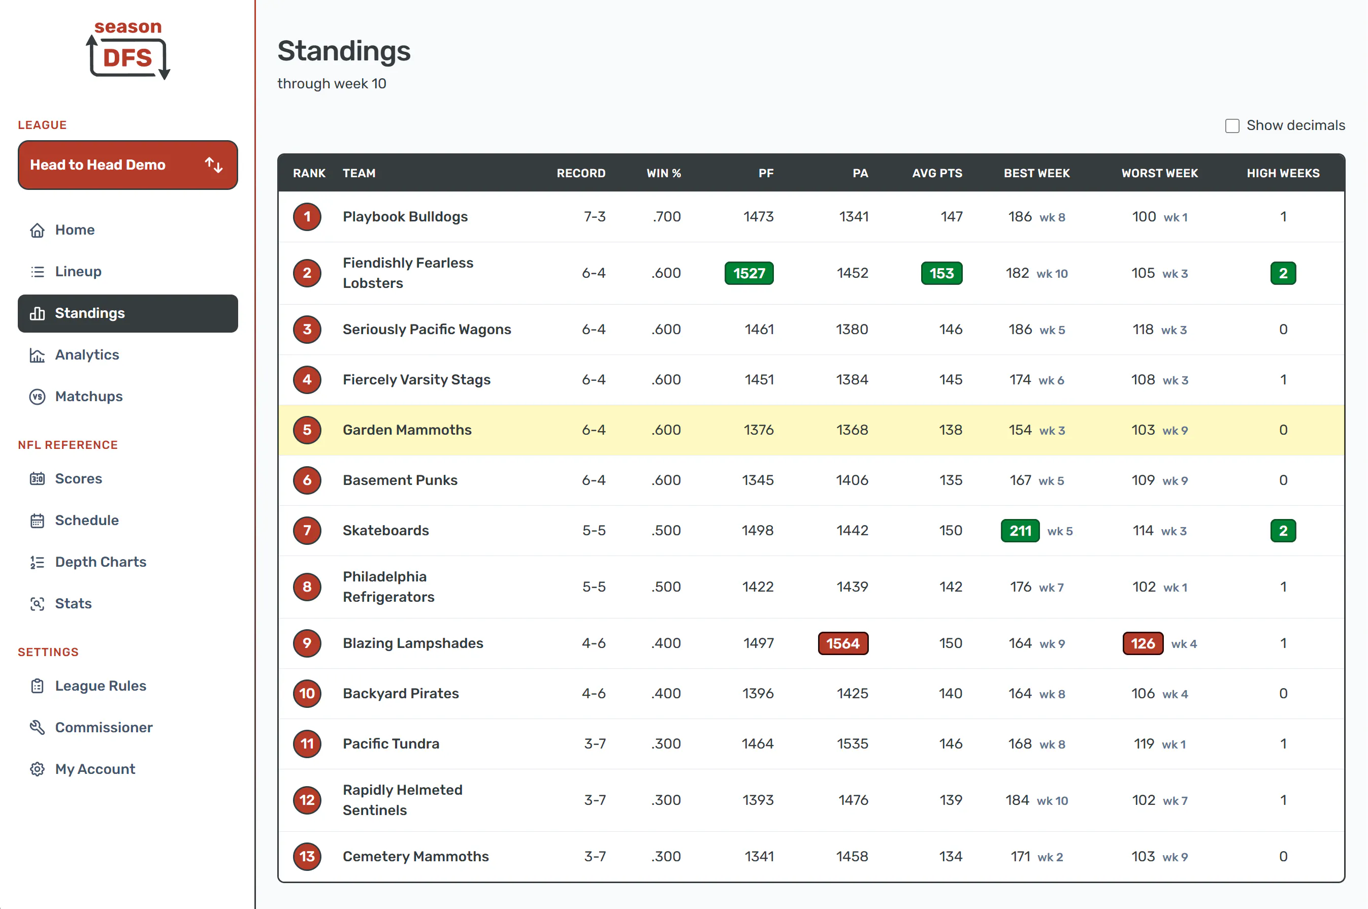Click the BEST WEEK column header
Screen dimensions: 1368x909
click(1036, 173)
